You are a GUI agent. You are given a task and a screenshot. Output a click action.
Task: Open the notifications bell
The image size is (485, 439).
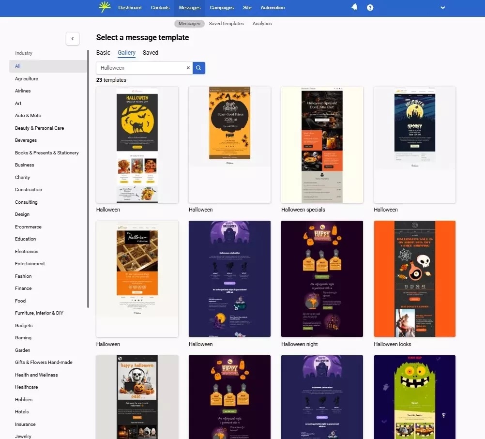pos(354,7)
